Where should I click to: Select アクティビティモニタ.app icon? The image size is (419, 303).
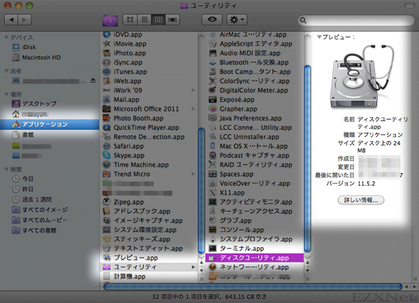(x=212, y=202)
